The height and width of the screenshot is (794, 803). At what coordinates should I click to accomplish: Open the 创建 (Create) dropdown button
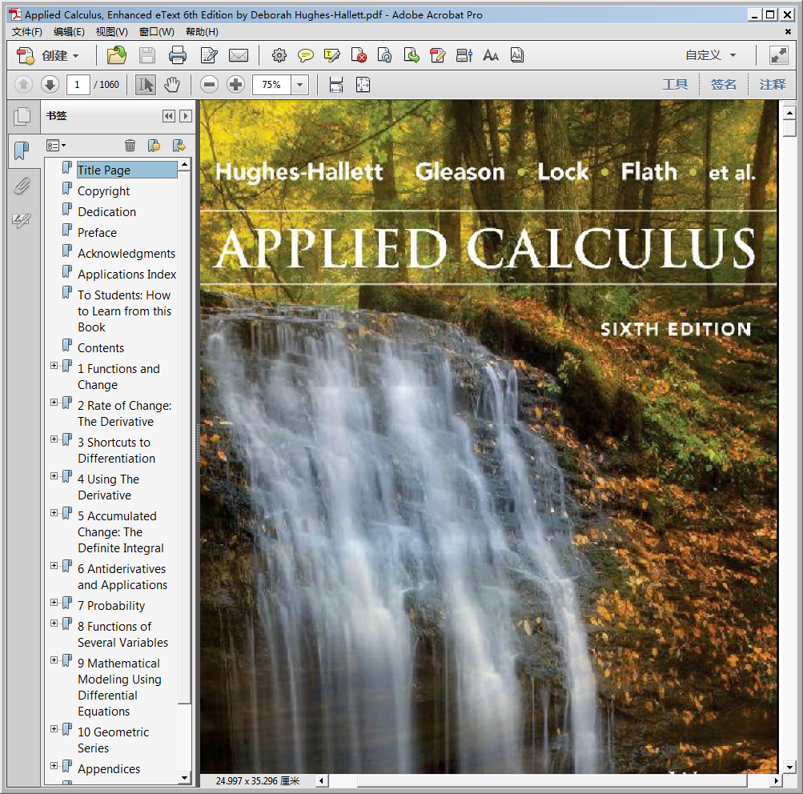pyautogui.click(x=47, y=55)
